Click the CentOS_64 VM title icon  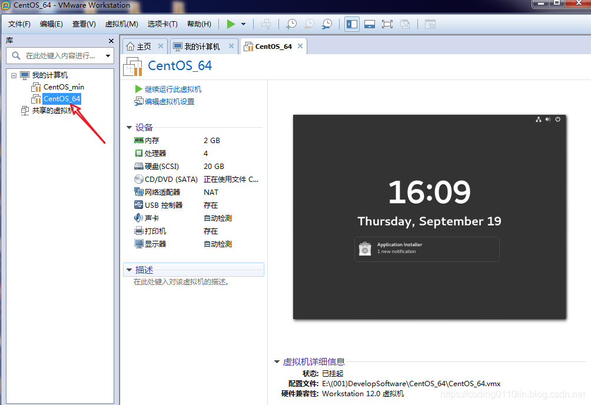pyautogui.click(x=132, y=67)
